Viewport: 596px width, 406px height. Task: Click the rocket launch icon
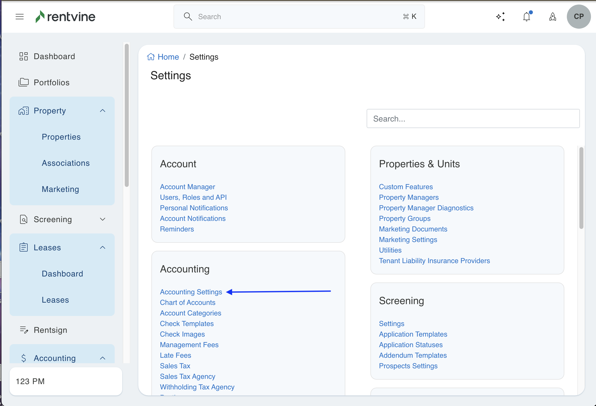[x=553, y=17]
